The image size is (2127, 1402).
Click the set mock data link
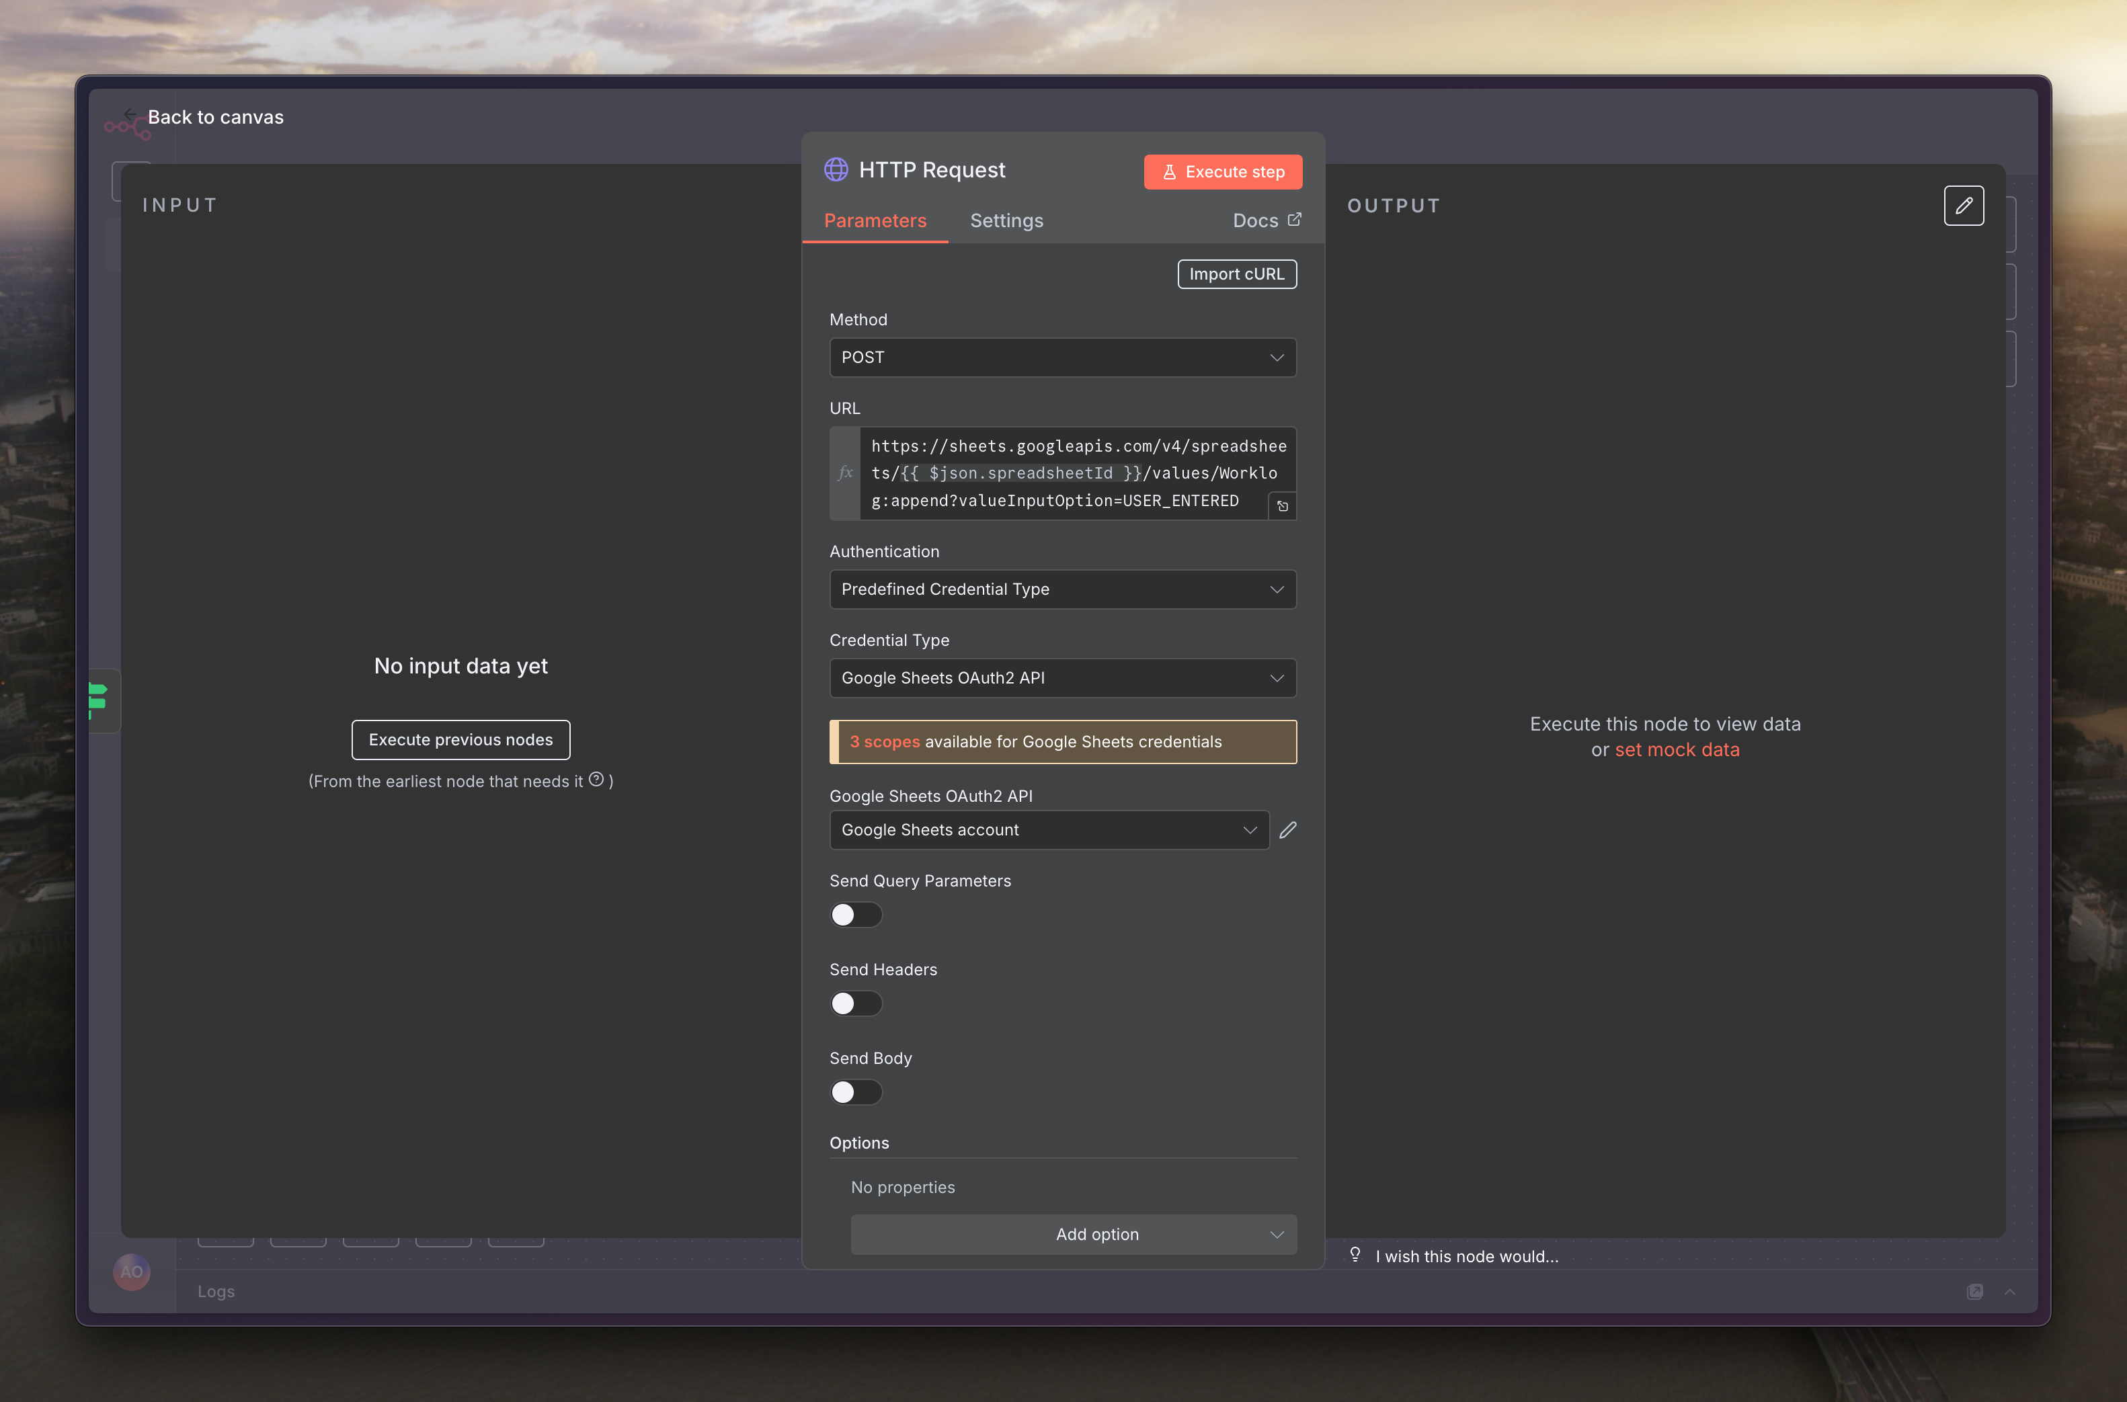tap(1677, 749)
